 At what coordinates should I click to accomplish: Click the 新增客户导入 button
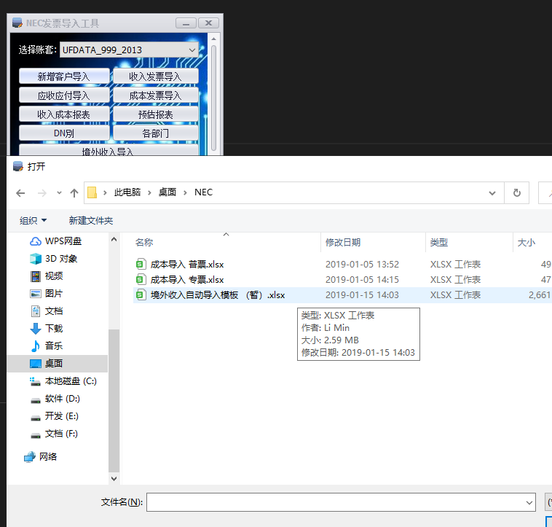click(64, 76)
